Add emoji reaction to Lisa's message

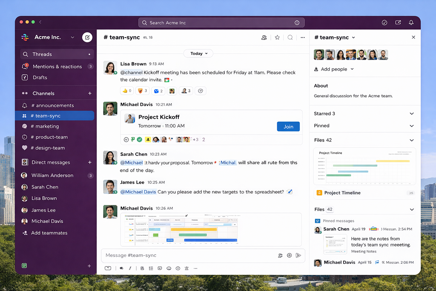click(201, 91)
